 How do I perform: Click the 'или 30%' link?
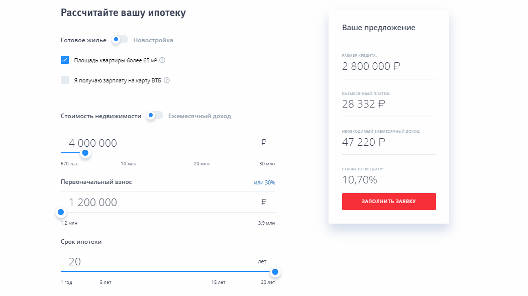pos(264,182)
